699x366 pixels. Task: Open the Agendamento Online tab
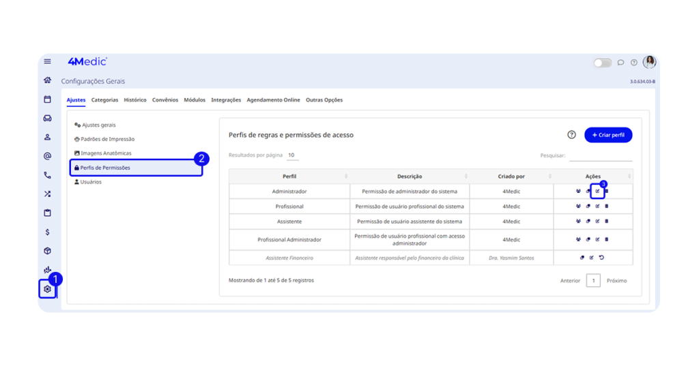[x=273, y=100]
